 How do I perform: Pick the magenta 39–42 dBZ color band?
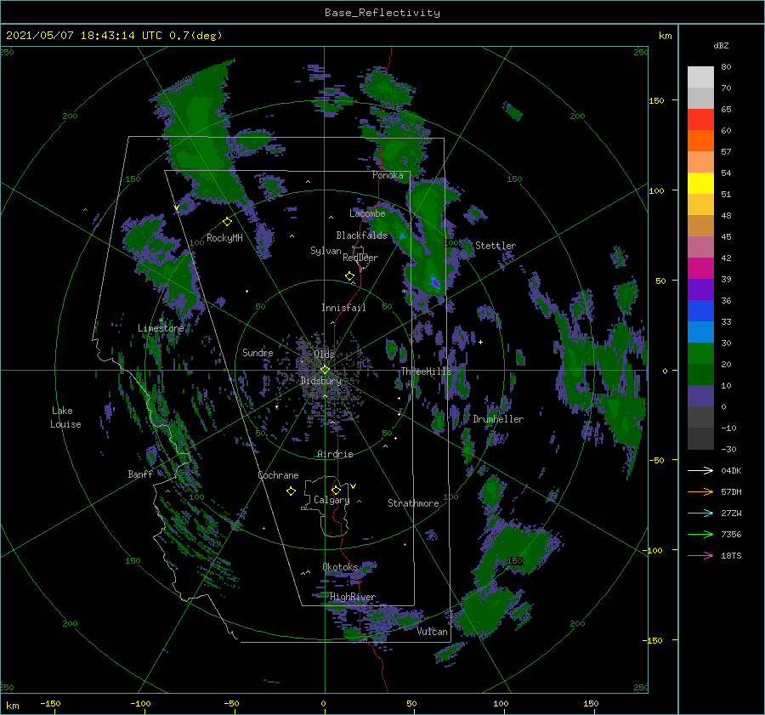point(700,269)
